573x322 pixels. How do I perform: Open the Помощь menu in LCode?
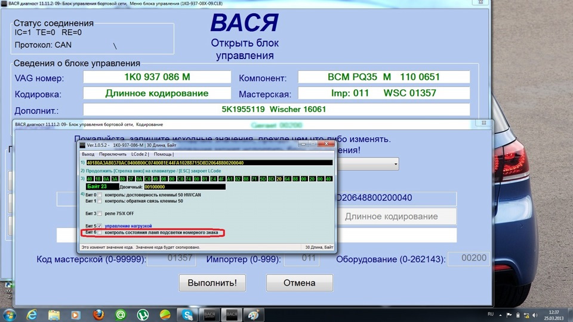click(x=164, y=154)
